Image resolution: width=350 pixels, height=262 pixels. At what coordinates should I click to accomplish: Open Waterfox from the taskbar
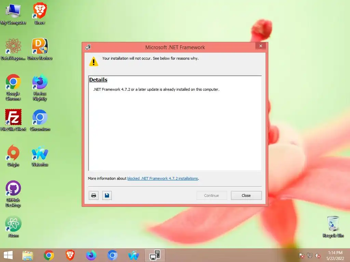(x=134, y=255)
